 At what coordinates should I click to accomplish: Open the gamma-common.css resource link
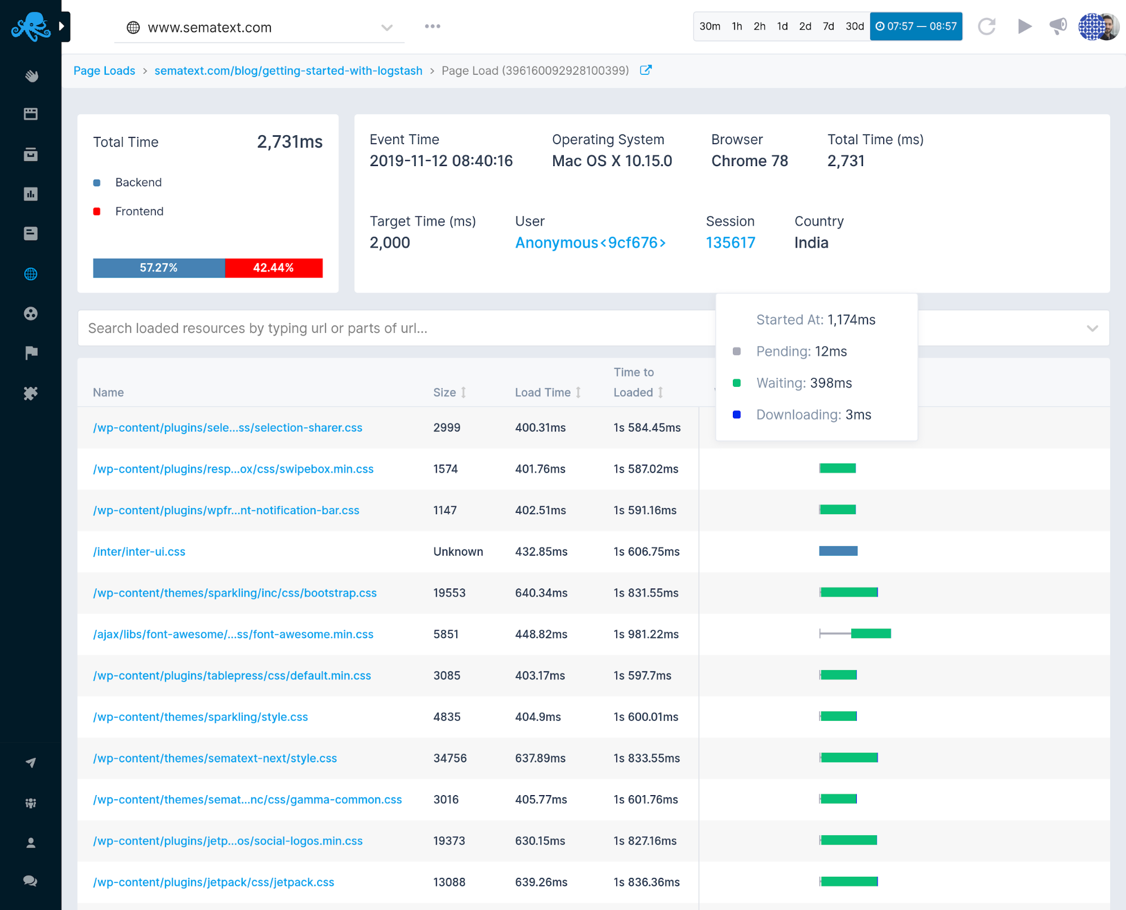247,800
